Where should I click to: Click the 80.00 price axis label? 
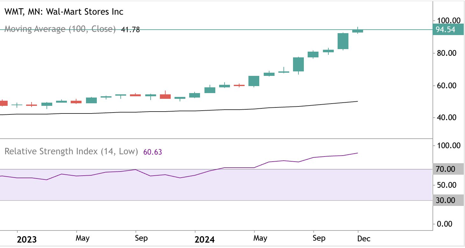(x=448, y=53)
